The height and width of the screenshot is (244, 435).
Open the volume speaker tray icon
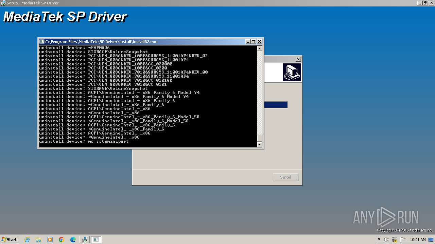point(386,240)
